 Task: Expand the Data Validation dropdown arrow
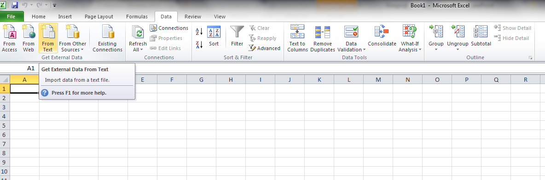pos(364,50)
